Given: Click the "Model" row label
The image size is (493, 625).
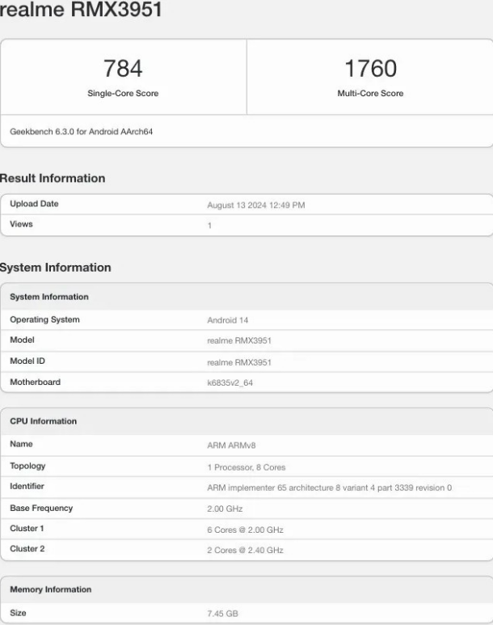Looking at the screenshot, I should pyautogui.click(x=22, y=340).
